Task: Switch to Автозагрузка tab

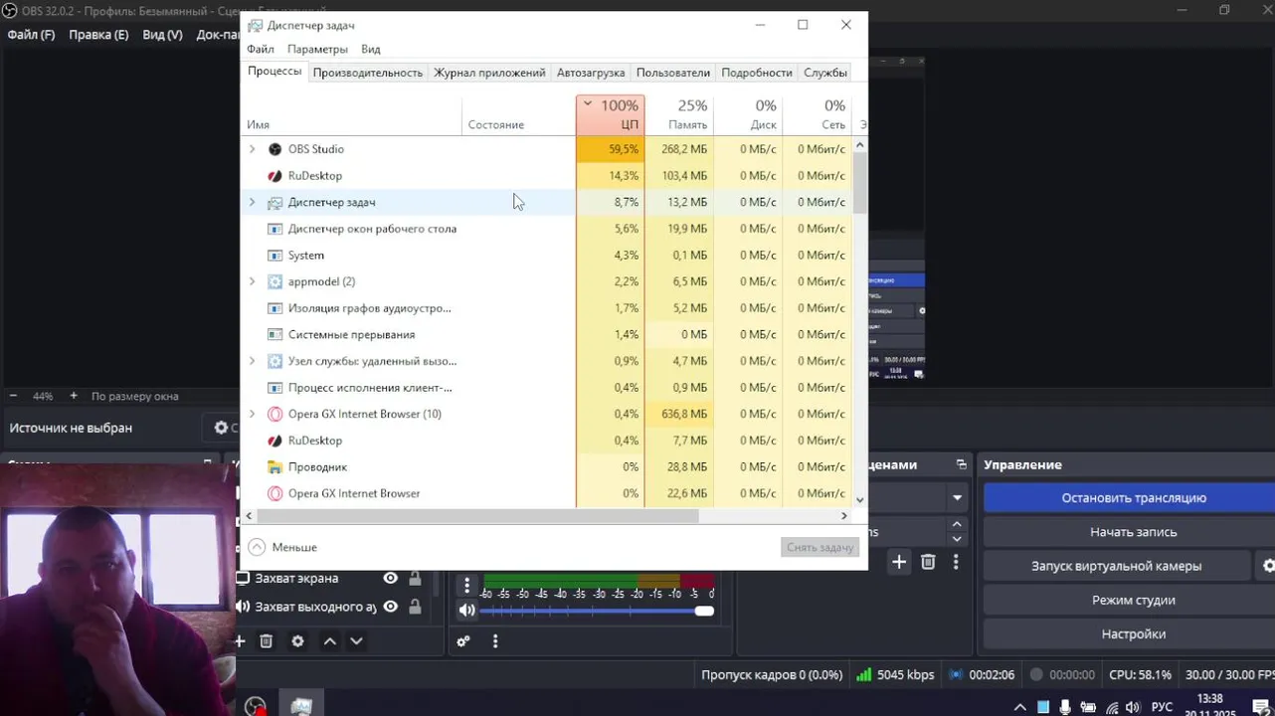Action: tap(591, 73)
